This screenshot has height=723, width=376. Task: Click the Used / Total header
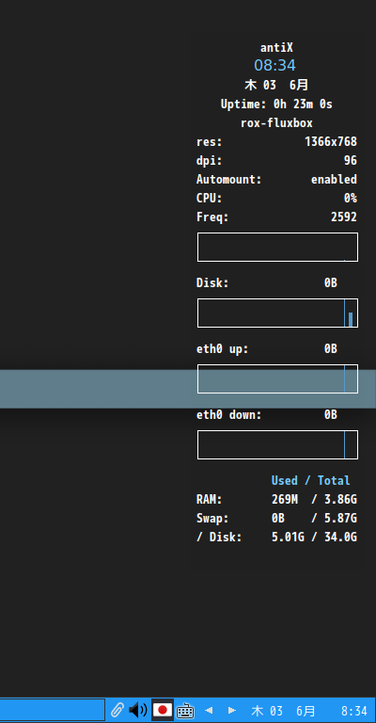pos(311,480)
